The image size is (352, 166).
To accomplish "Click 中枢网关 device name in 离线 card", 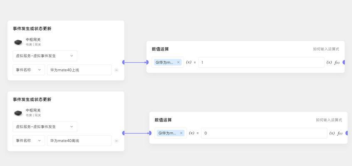I will (33, 110).
